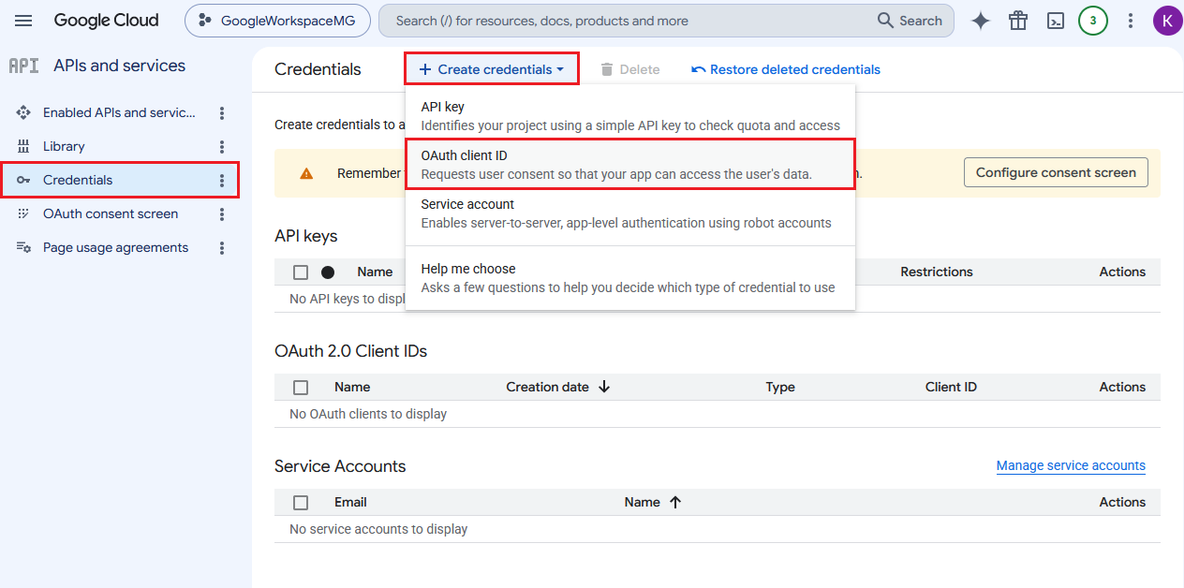Click the OAuth consent screen icon
This screenshot has width=1184, height=588.
23,213
